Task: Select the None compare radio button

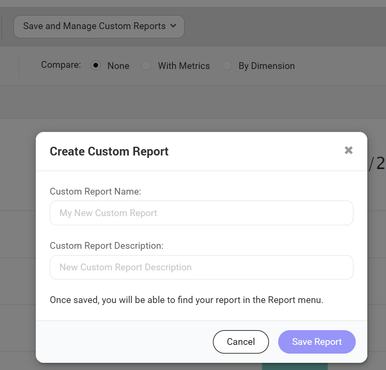Action: pyautogui.click(x=96, y=65)
